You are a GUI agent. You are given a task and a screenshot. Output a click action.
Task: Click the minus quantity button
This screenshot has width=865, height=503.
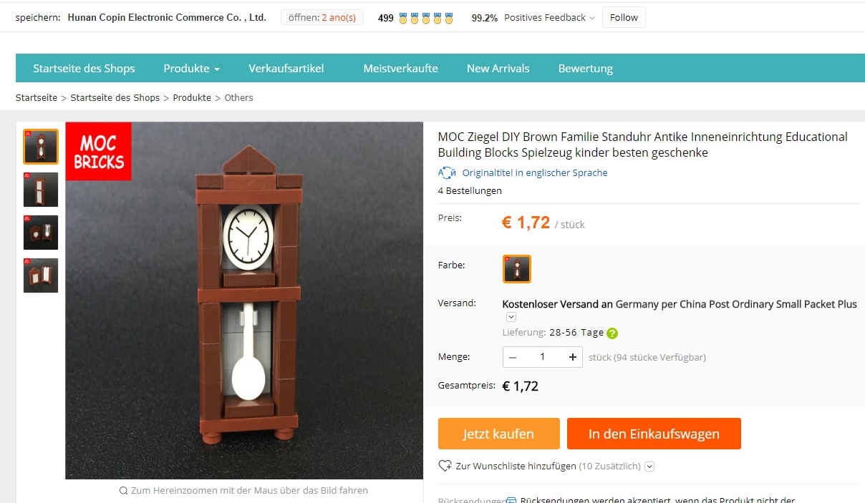(513, 357)
